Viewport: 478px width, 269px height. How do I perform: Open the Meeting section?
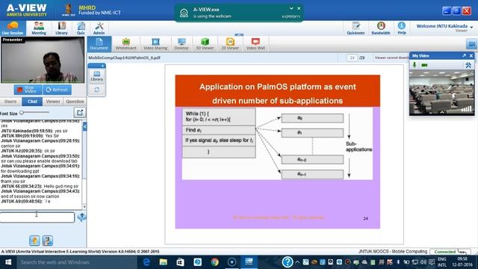39,28
